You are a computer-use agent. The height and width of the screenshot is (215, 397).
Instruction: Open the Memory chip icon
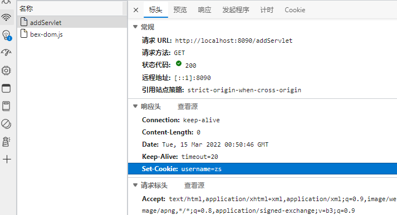[x=6, y=71]
